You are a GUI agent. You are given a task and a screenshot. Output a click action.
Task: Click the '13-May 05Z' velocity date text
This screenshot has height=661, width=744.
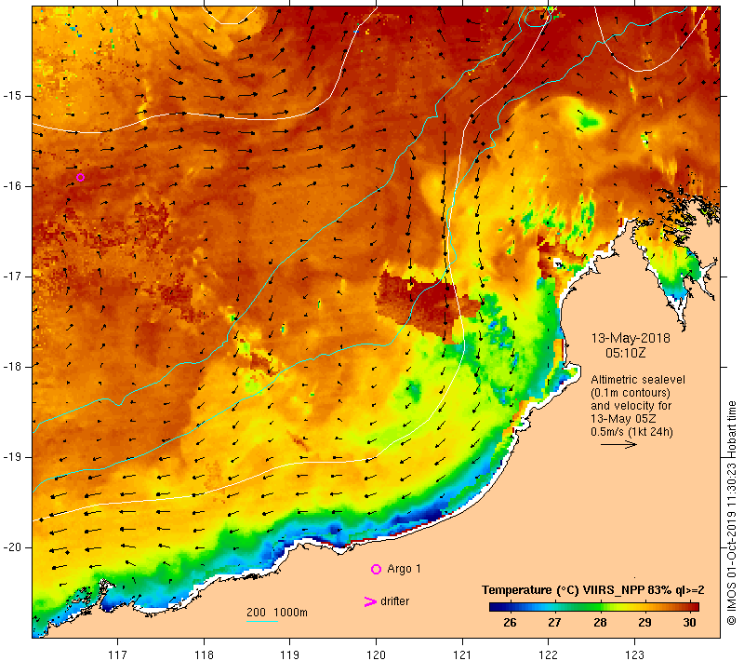click(623, 418)
